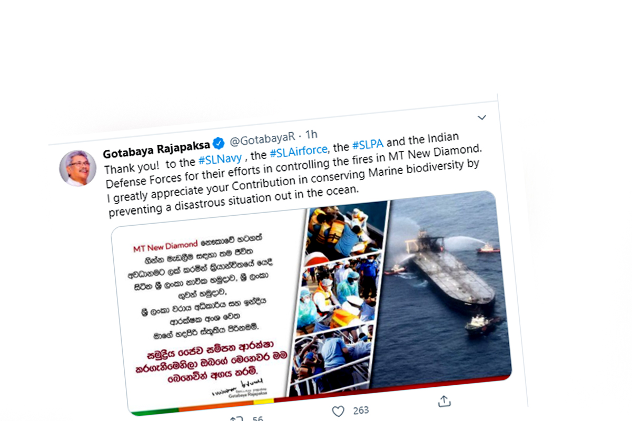Like the tweet with the heart icon
The width and height of the screenshot is (632, 421).
coord(338,411)
